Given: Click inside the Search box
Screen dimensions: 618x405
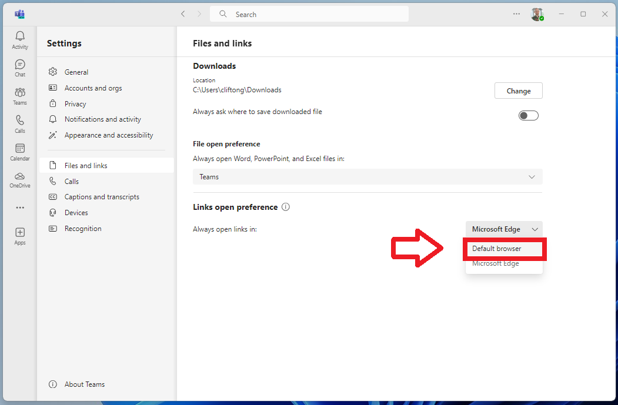Looking at the screenshot, I should click(x=309, y=14).
